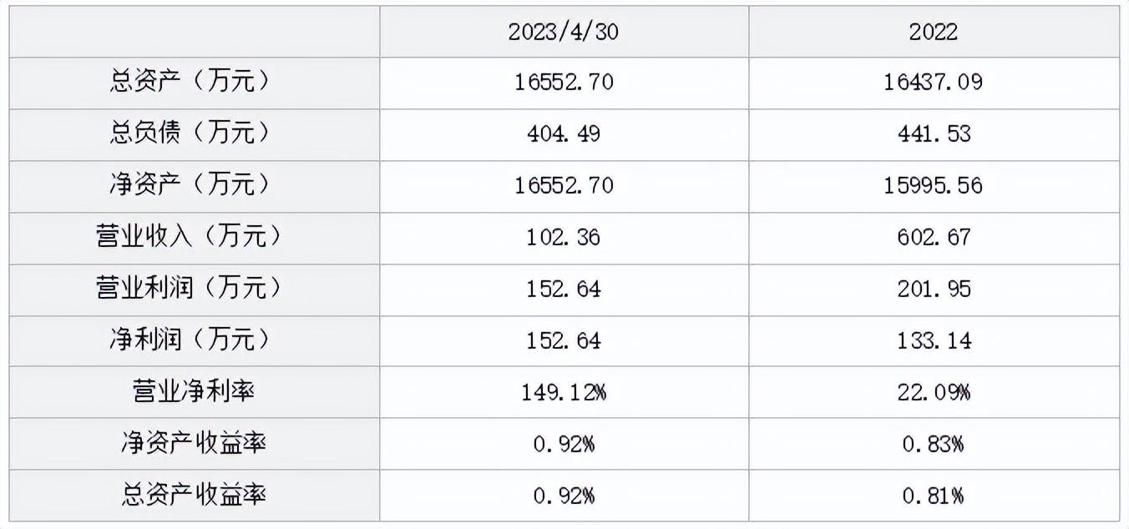The image size is (1129, 529).
Task: Select the 总资产（万元） row label
Action: [x=191, y=82]
